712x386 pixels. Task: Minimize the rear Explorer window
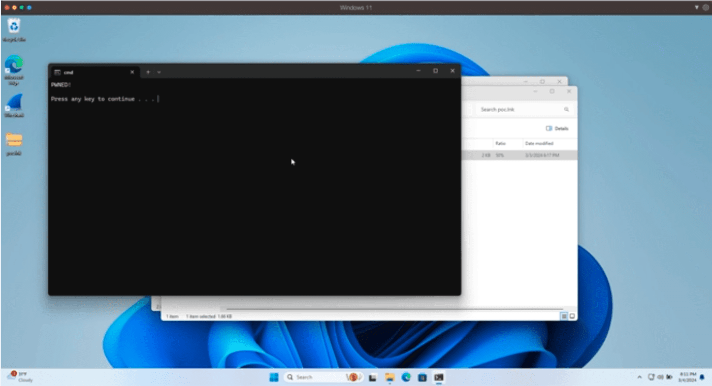526,81
